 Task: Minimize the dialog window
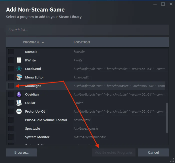(x=155, y=4)
